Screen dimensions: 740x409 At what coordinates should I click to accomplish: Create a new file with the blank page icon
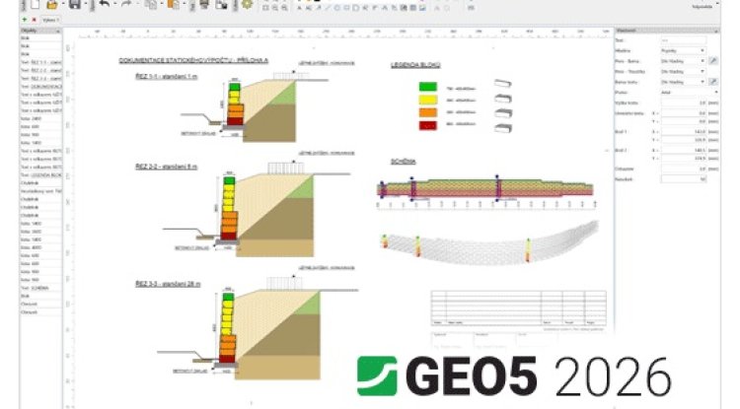(36, 5)
